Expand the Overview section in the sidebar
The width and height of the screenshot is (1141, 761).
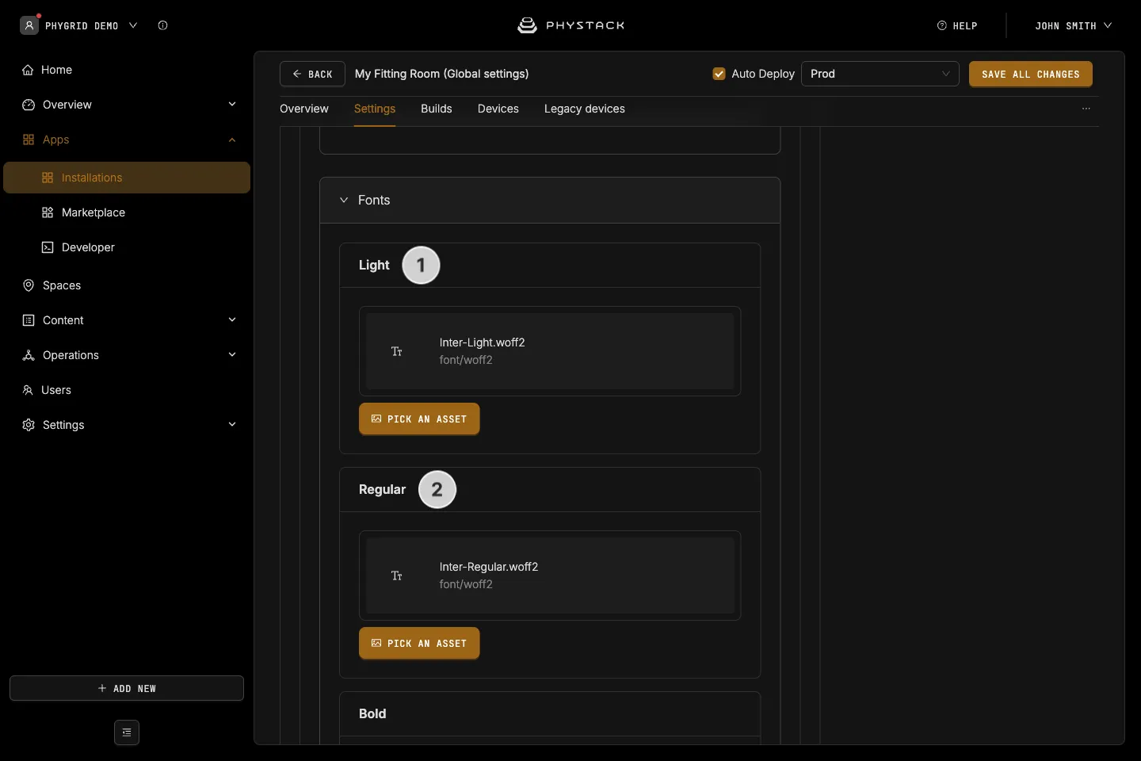click(232, 105)
